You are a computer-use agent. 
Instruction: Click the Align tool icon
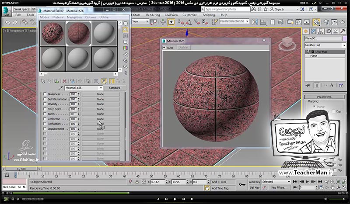[x=263, y=22]
